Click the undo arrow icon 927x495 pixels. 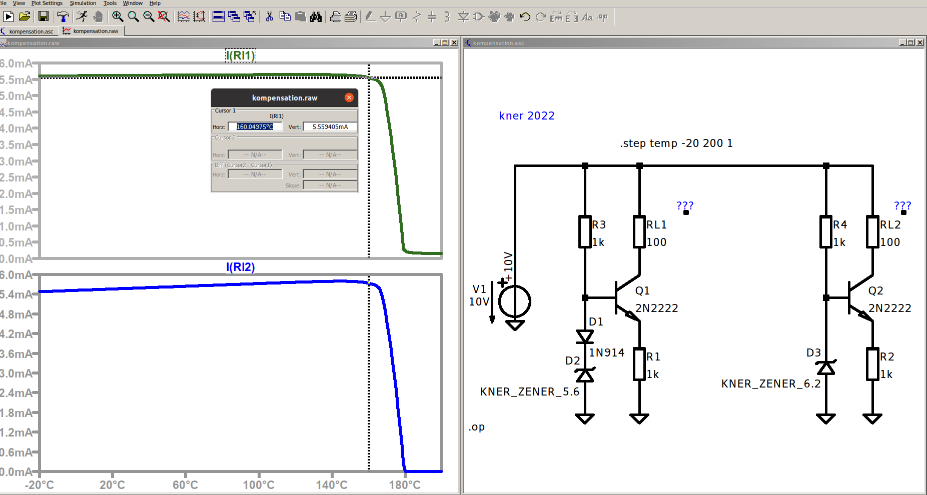pos(525,16)
